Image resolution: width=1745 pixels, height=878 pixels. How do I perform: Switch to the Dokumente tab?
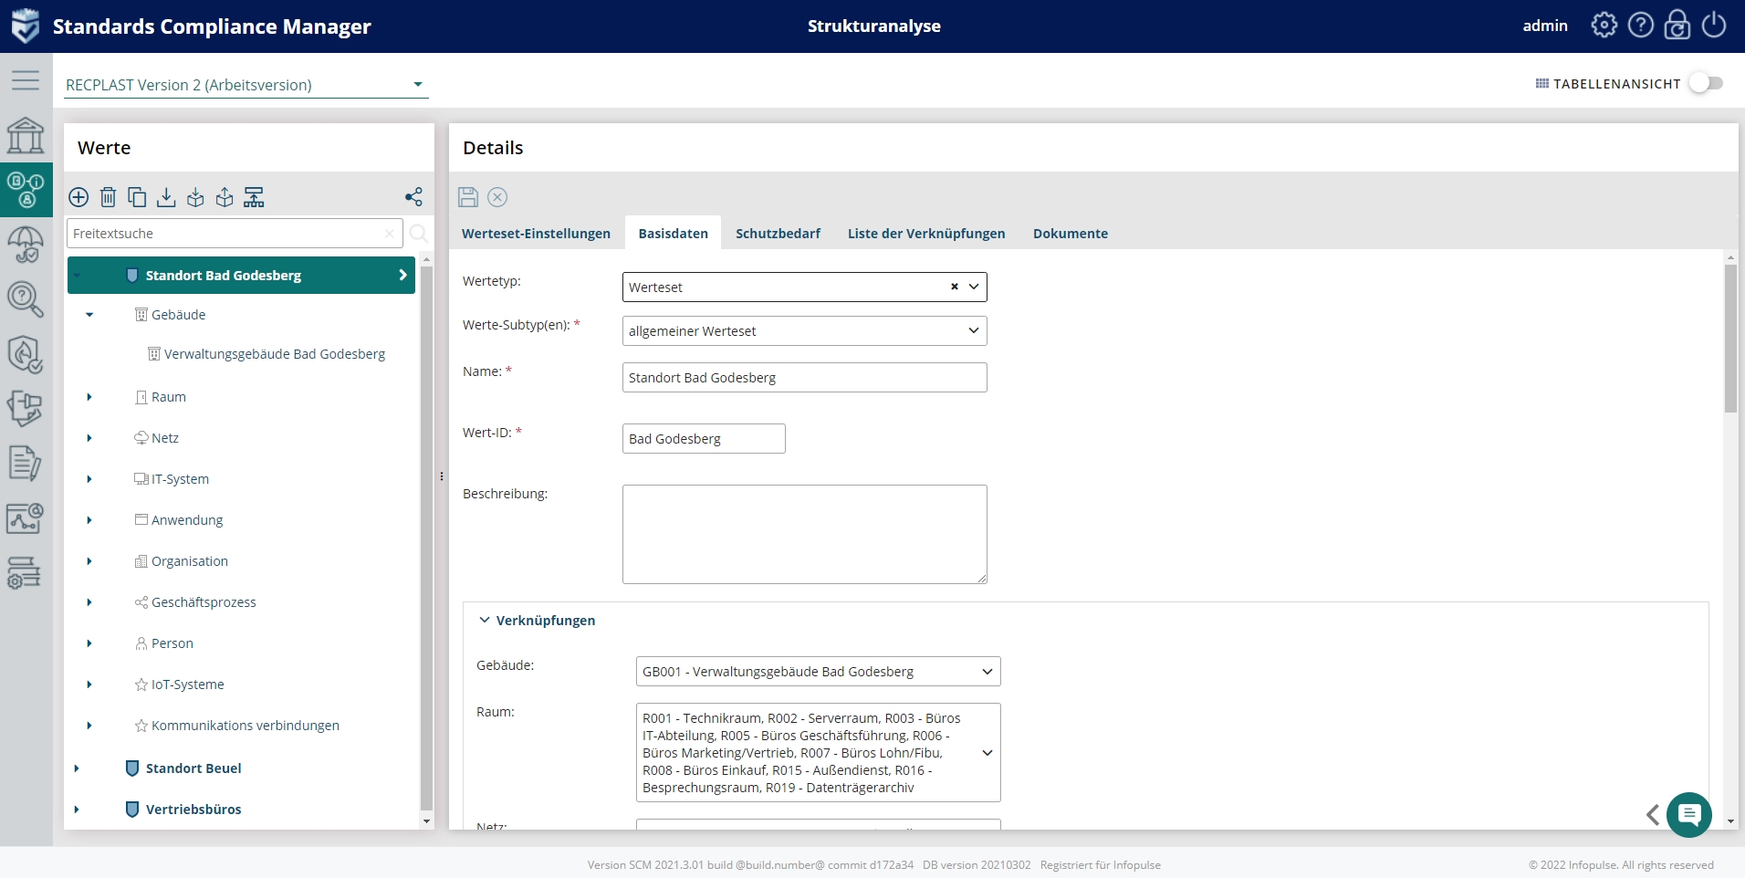point(1071,234)
